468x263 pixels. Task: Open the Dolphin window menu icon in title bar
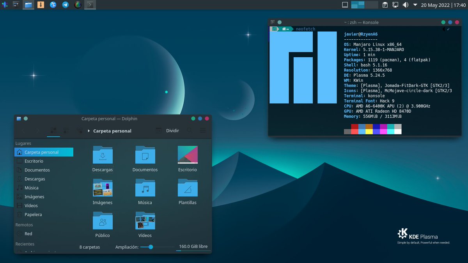tap(19, 119)
